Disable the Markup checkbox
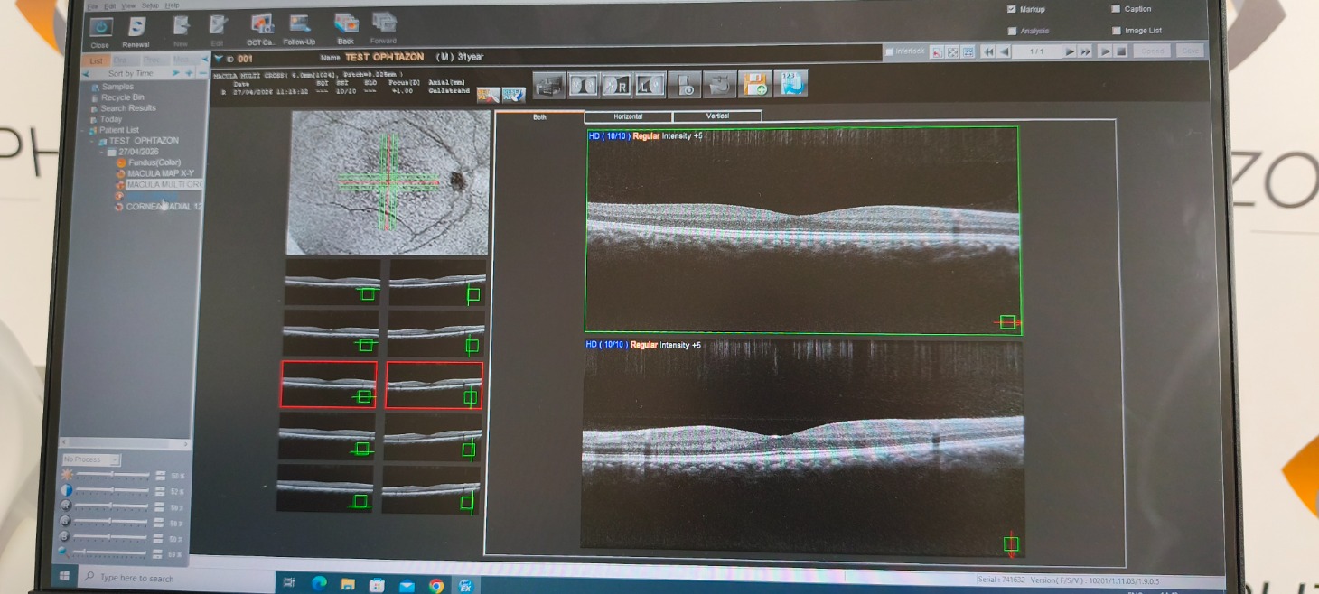The height and width of the screenshot is (594, 1319). [x=1012, y=9]
